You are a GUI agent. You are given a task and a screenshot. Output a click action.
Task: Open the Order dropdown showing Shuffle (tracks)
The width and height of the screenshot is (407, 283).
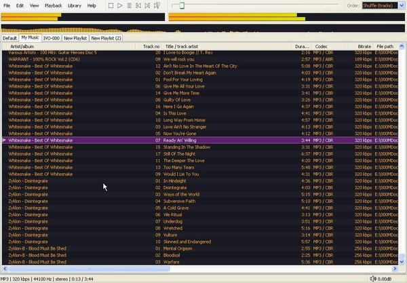(383, 5)
